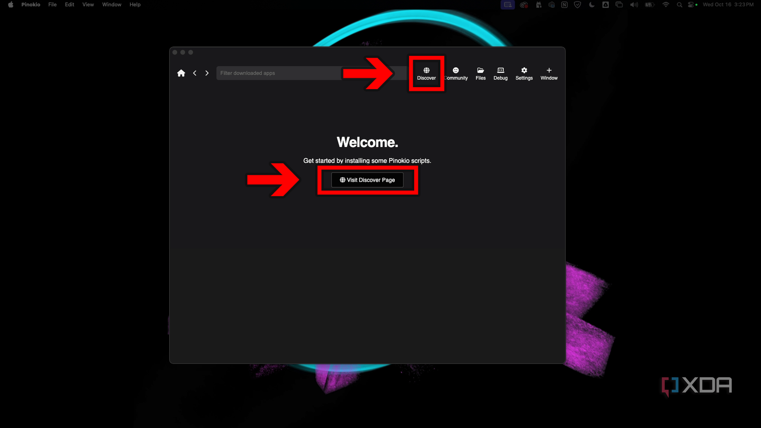This screenshot has height=428, width=761.
Task: Open the Apple menu
Action: tap(11, 5)
